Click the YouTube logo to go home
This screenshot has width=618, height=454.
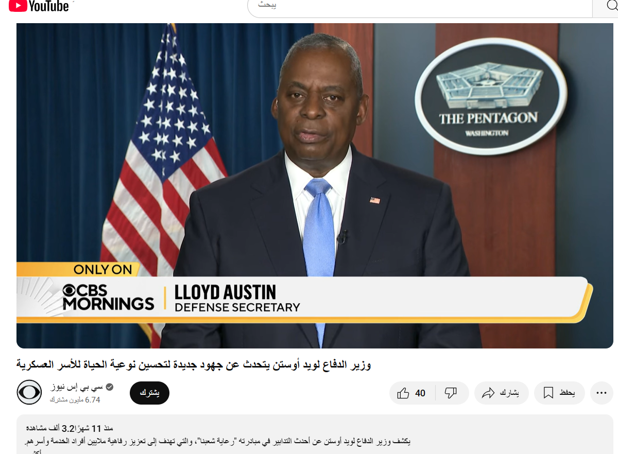point(39,6)
